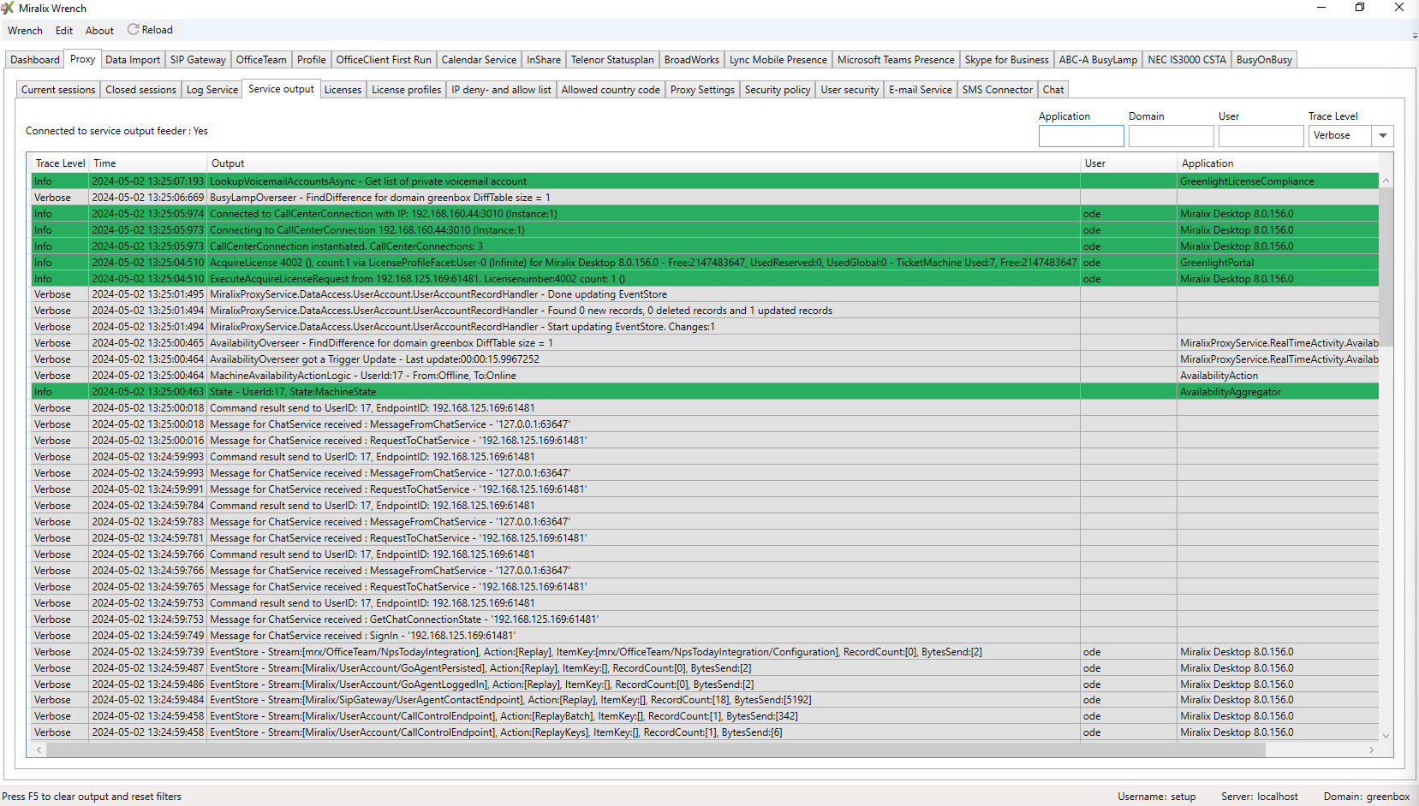Open the Skype for Business tab
1419x806 pixels.
click(1006, 60)
